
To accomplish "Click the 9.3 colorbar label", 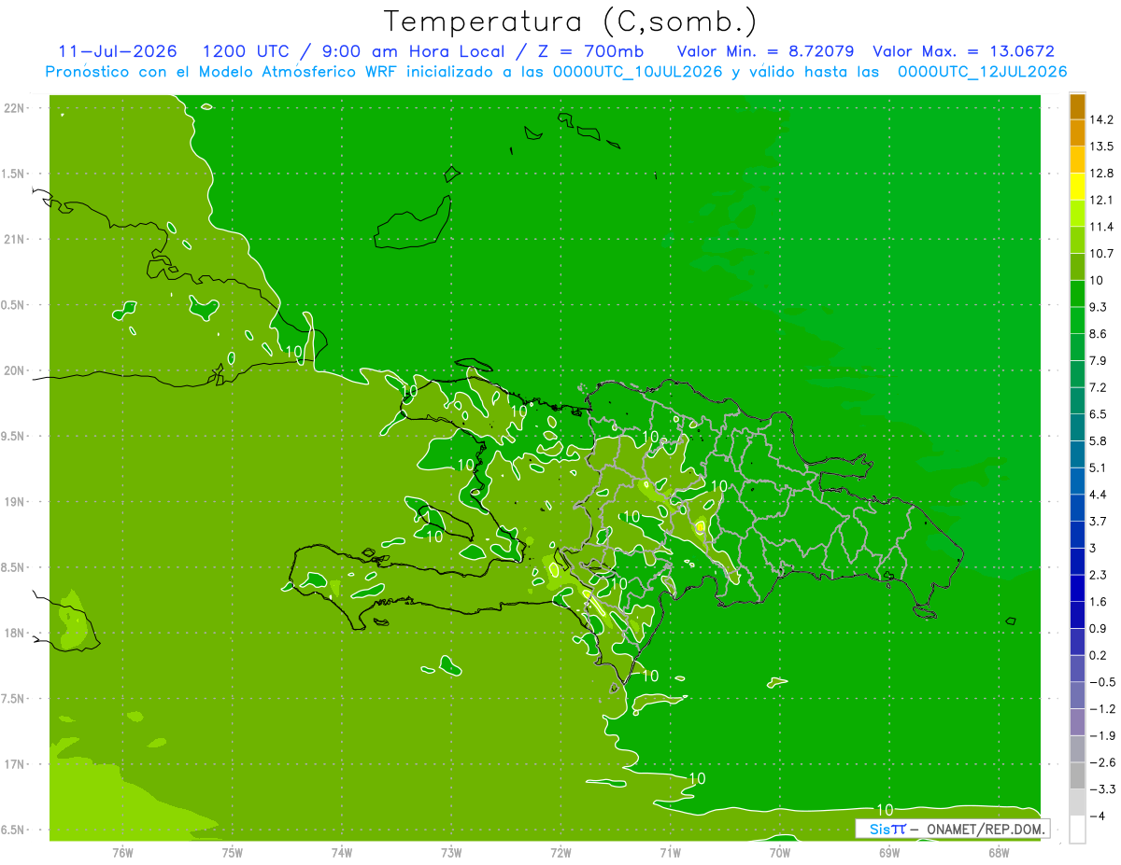I will point(1098,307).
